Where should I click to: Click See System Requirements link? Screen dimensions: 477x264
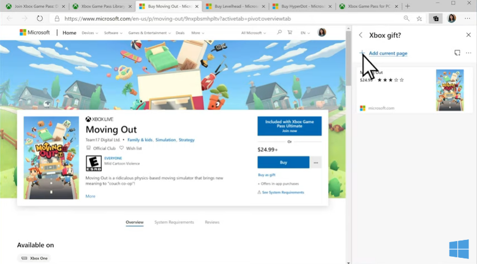(283, 192)
